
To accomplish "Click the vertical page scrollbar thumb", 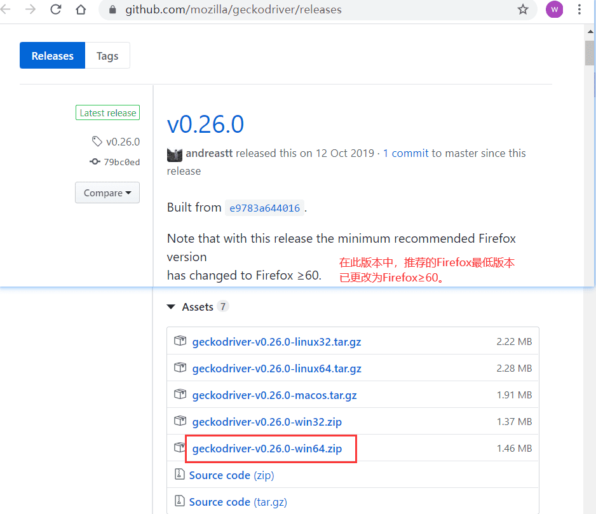I will pyautogui.click(x=590, y=53).
